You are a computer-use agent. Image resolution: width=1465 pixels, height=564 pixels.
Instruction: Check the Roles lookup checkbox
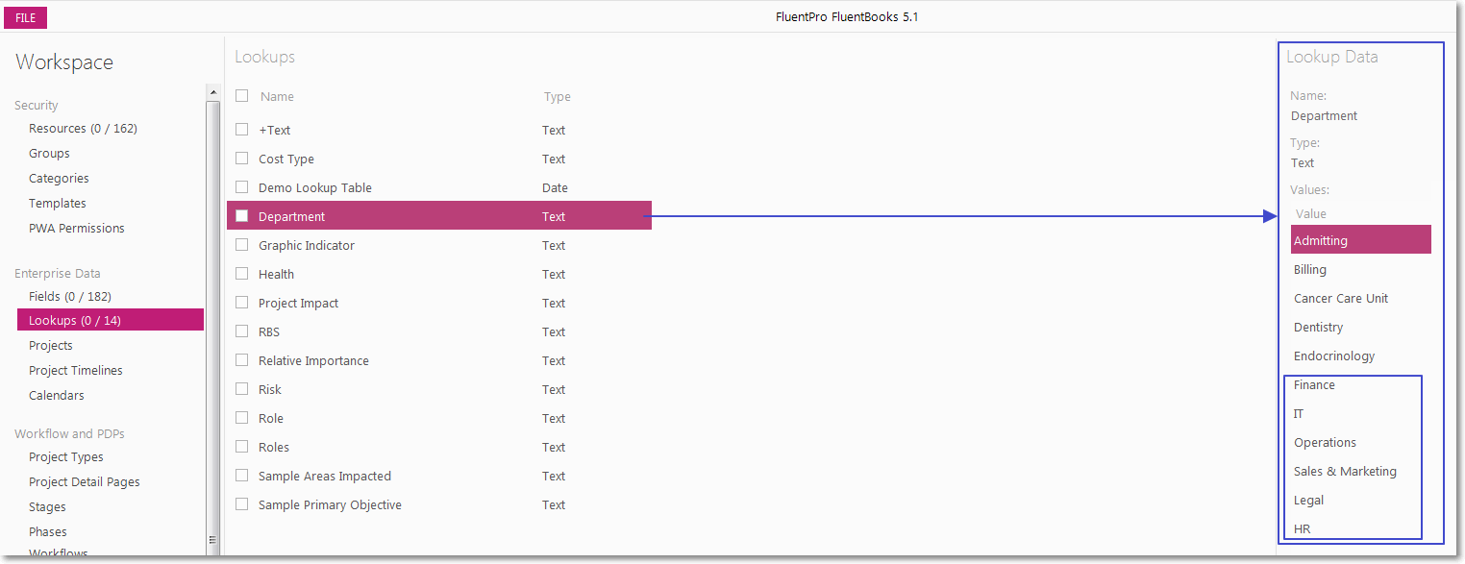pos(242,447)
